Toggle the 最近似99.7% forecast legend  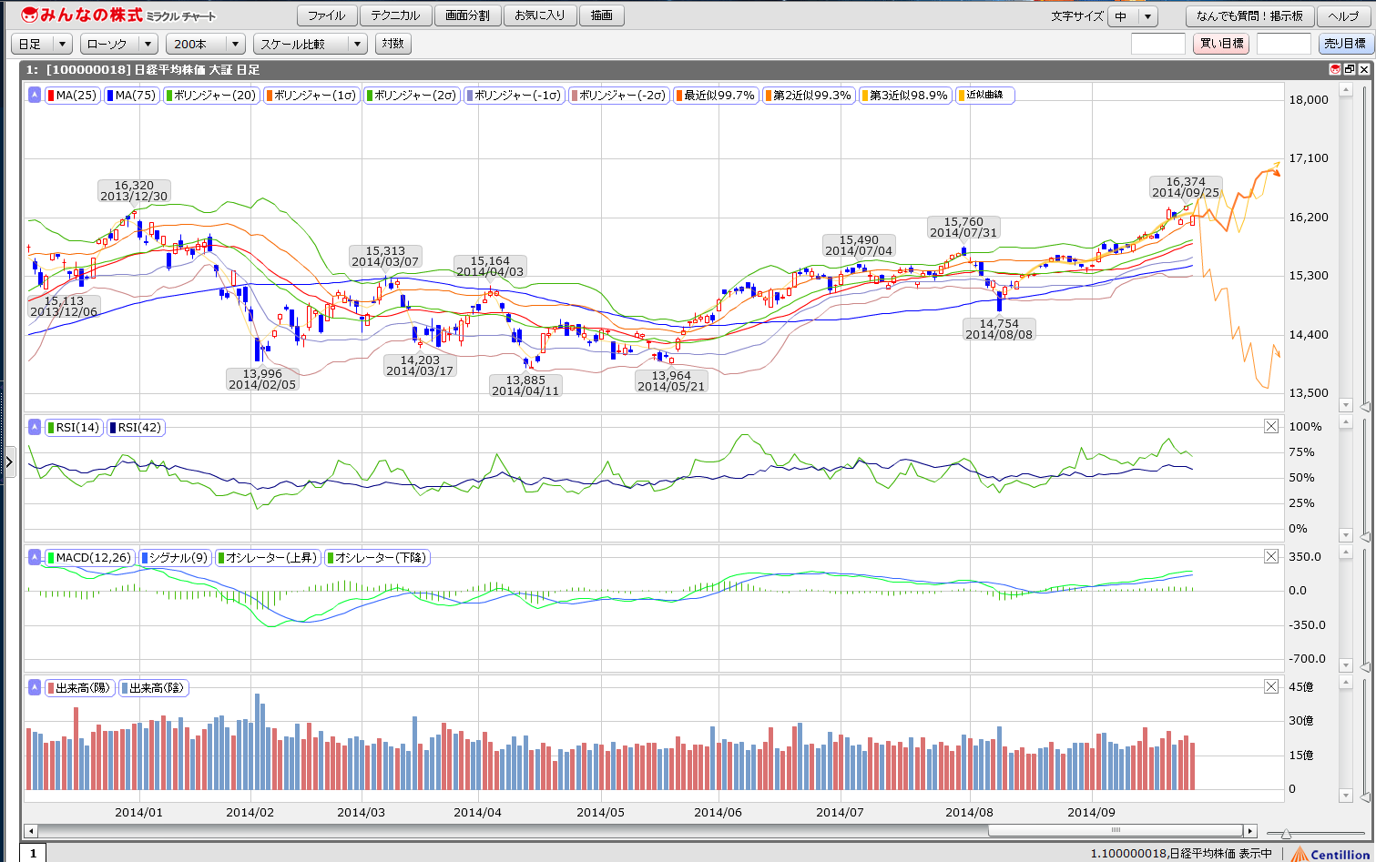[x=715, y=95]
